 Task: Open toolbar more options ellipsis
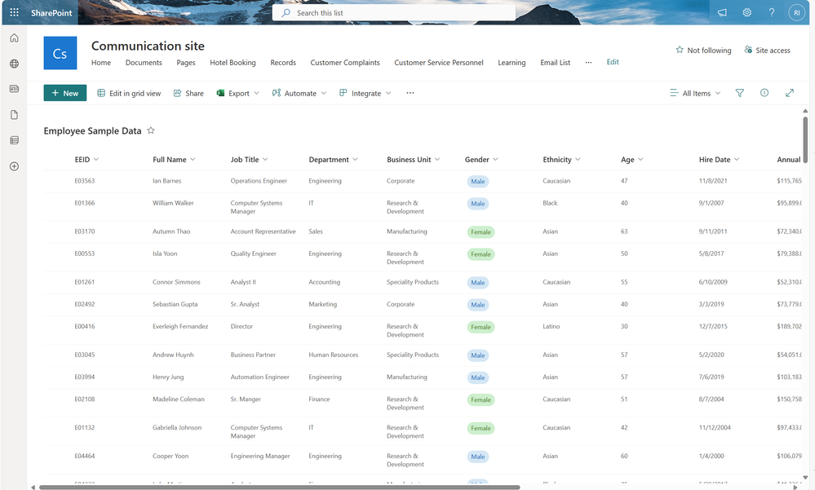410,93
